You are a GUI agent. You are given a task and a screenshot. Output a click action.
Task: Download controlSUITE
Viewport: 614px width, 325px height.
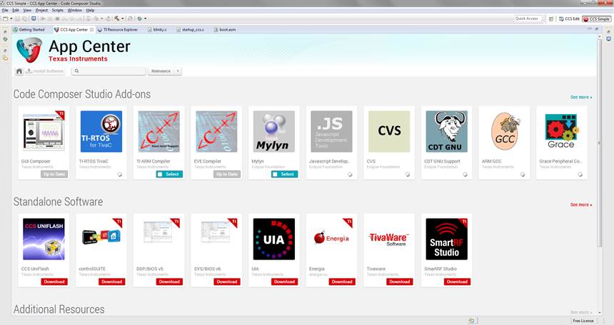pyautogui.click(x=112, y=282)
